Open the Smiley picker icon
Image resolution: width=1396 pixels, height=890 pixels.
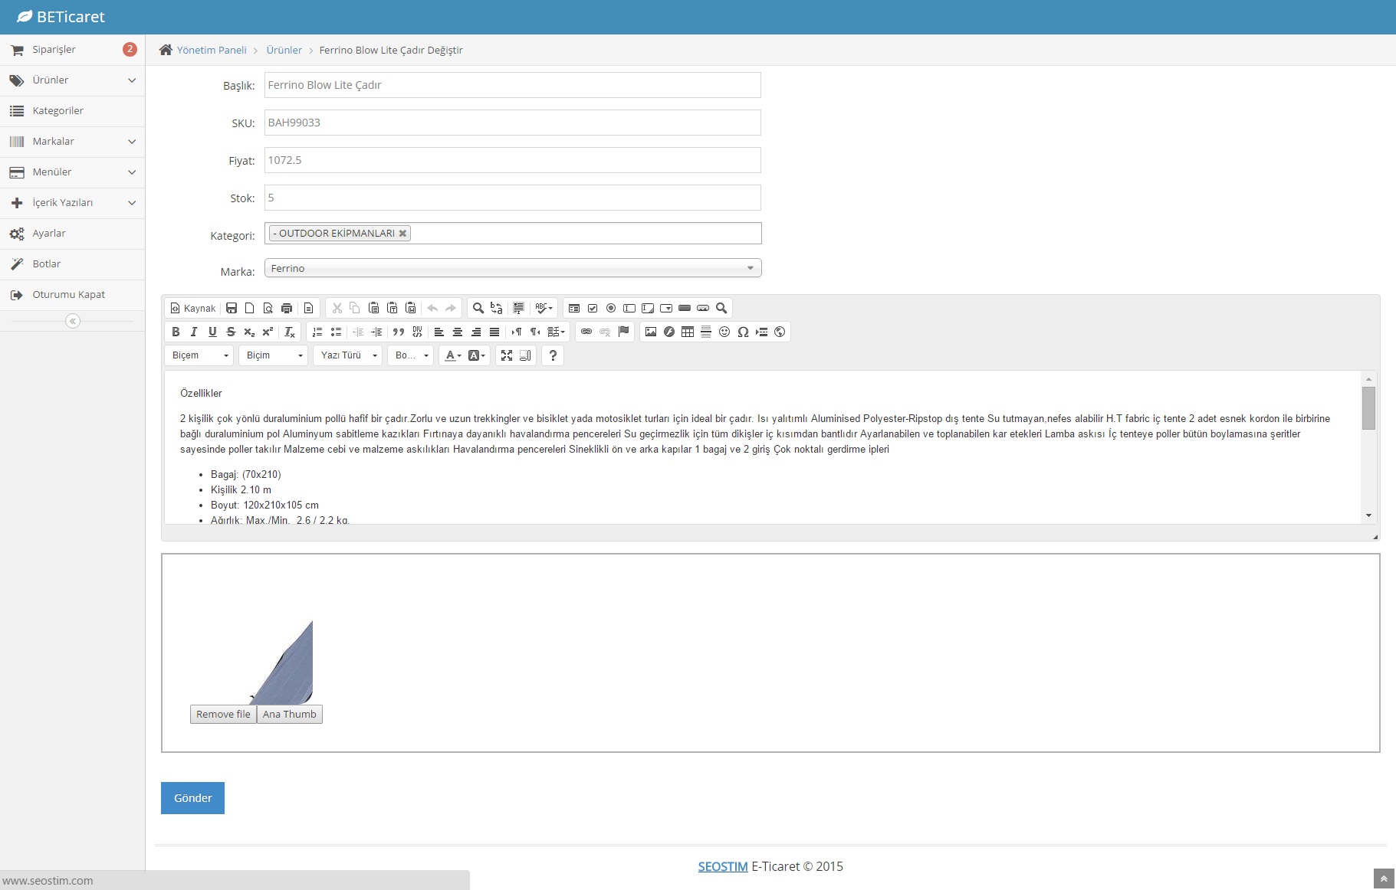click(x=724, y=332)
